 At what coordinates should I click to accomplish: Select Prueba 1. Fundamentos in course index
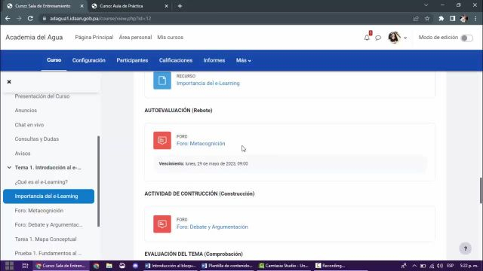click(48, 253)
